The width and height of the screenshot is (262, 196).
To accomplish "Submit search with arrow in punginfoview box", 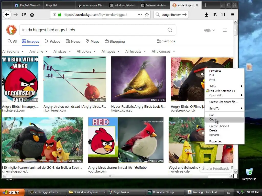I will pyautogui.click(x=184, y=15).
